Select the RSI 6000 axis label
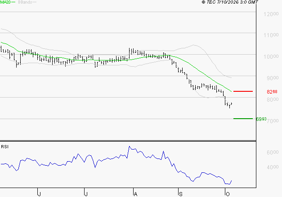282x197 pixels. pyautogui.click(x=273, y=152)
